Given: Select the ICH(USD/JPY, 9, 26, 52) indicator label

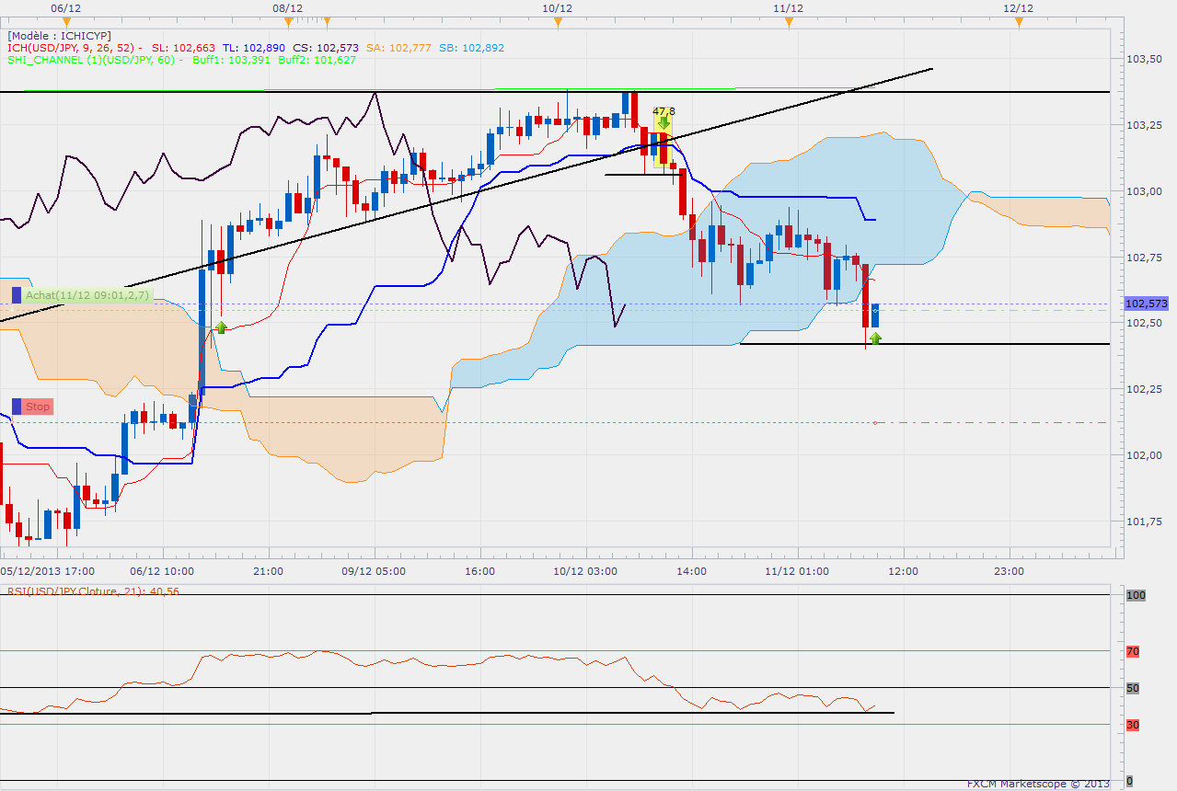Looking at the screenshot, I should click(71, 48).
